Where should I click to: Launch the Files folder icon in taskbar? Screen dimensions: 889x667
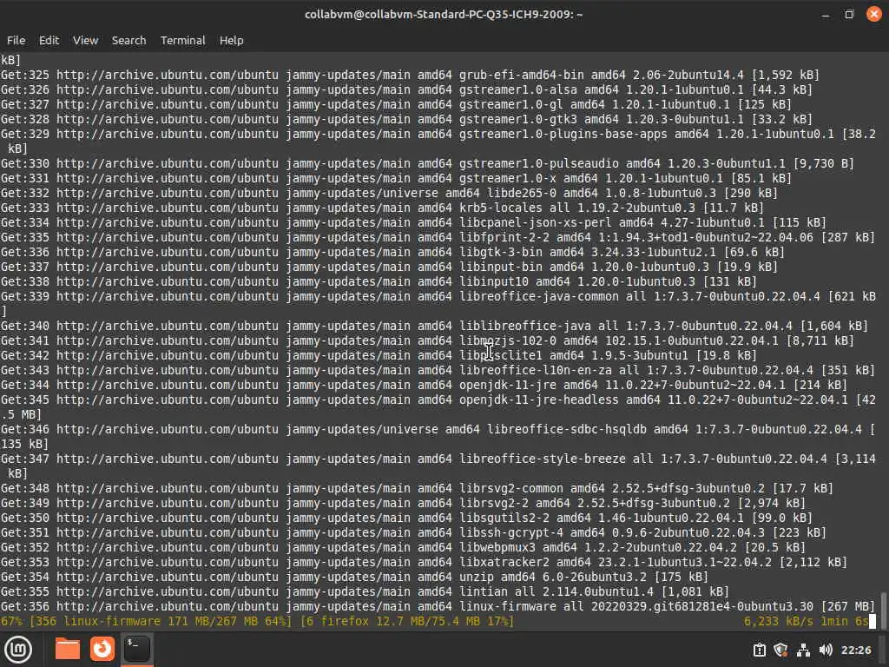[68, 650]
